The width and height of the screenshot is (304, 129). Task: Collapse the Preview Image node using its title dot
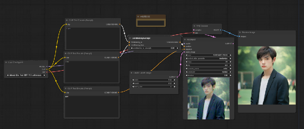point(240,32)
